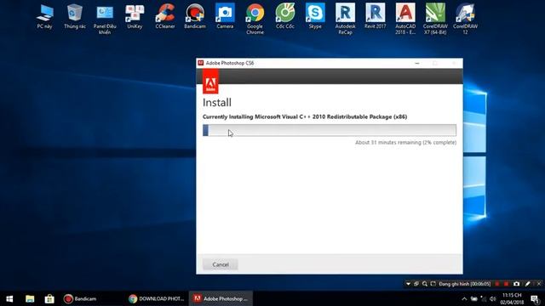
Task: Launch the CCleaner desktop shortcut
Action: point(165,16)
